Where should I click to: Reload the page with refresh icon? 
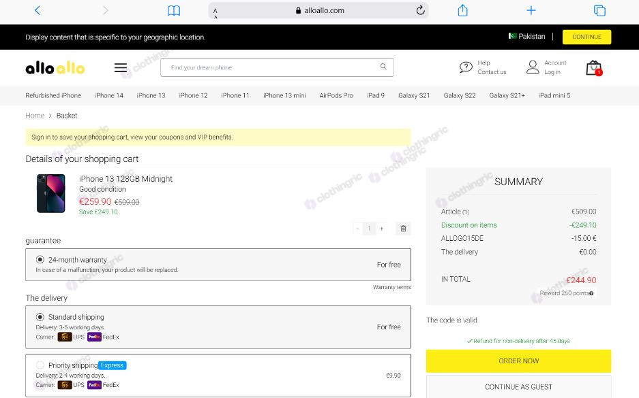[421, 10]
